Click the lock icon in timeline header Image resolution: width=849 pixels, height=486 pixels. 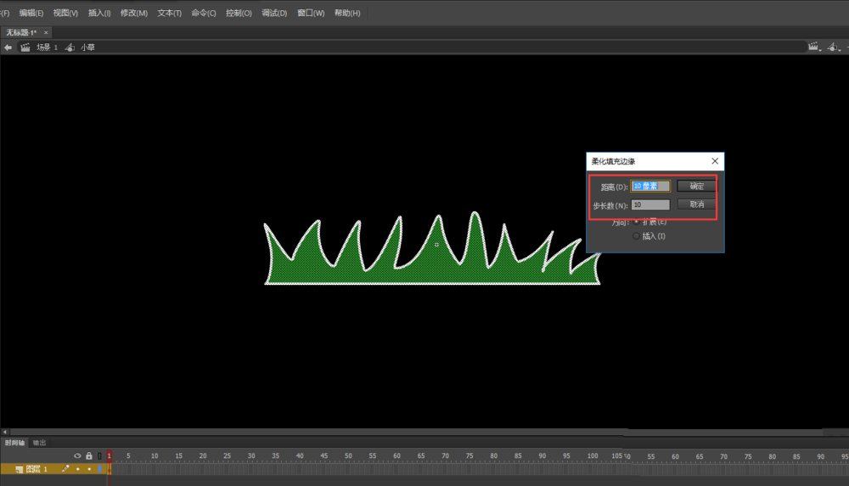click(x=89, y=456)
